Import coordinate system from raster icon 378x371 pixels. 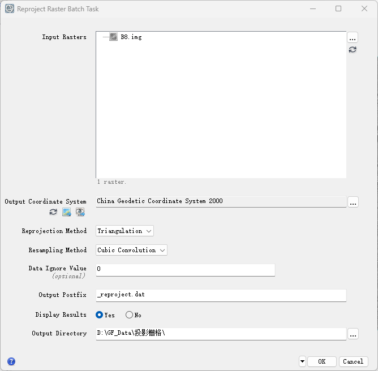67,212
